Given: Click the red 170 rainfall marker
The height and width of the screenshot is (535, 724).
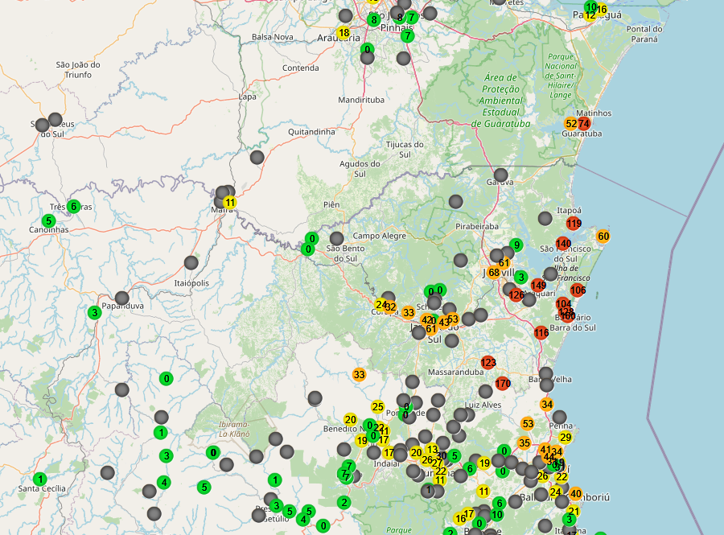Looking at the screenshot, I should 503,383.
